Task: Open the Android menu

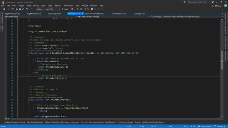Action: (x=58, y=6)
